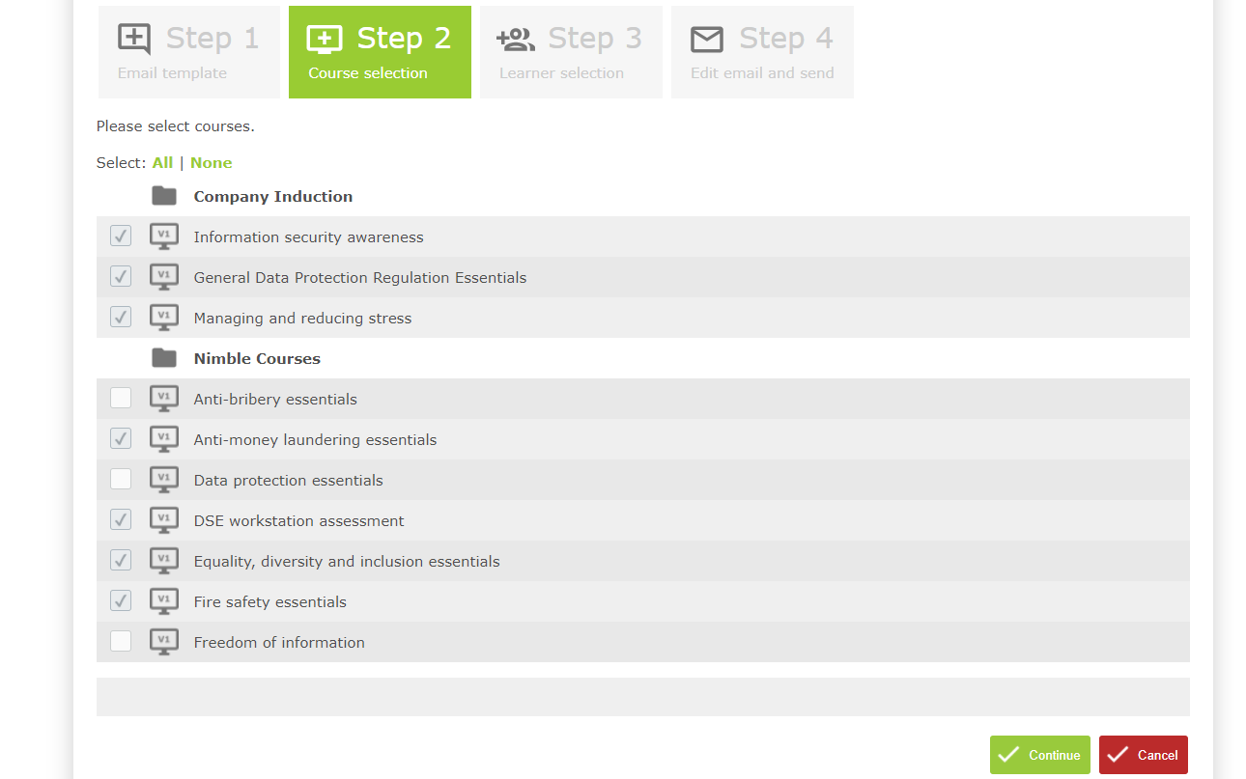Click the course icon for Information security awareness
Viewport: 1246px width, 779px height.
(x=164, y=236)
